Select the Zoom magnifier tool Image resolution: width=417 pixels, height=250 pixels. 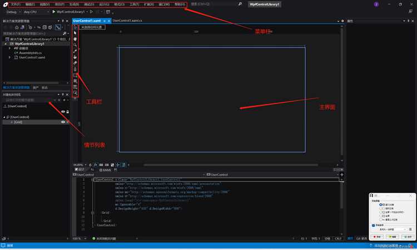click(x=75, y=45)
